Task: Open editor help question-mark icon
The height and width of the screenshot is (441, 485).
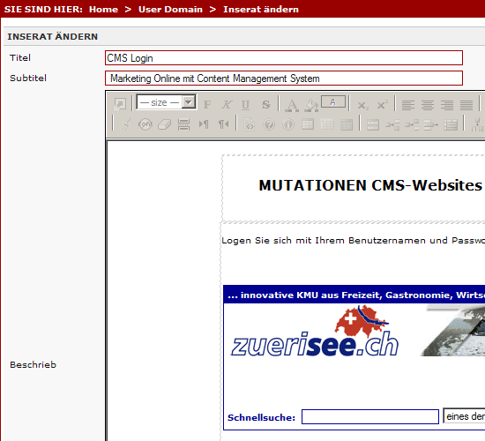Action: pos(269,124)
